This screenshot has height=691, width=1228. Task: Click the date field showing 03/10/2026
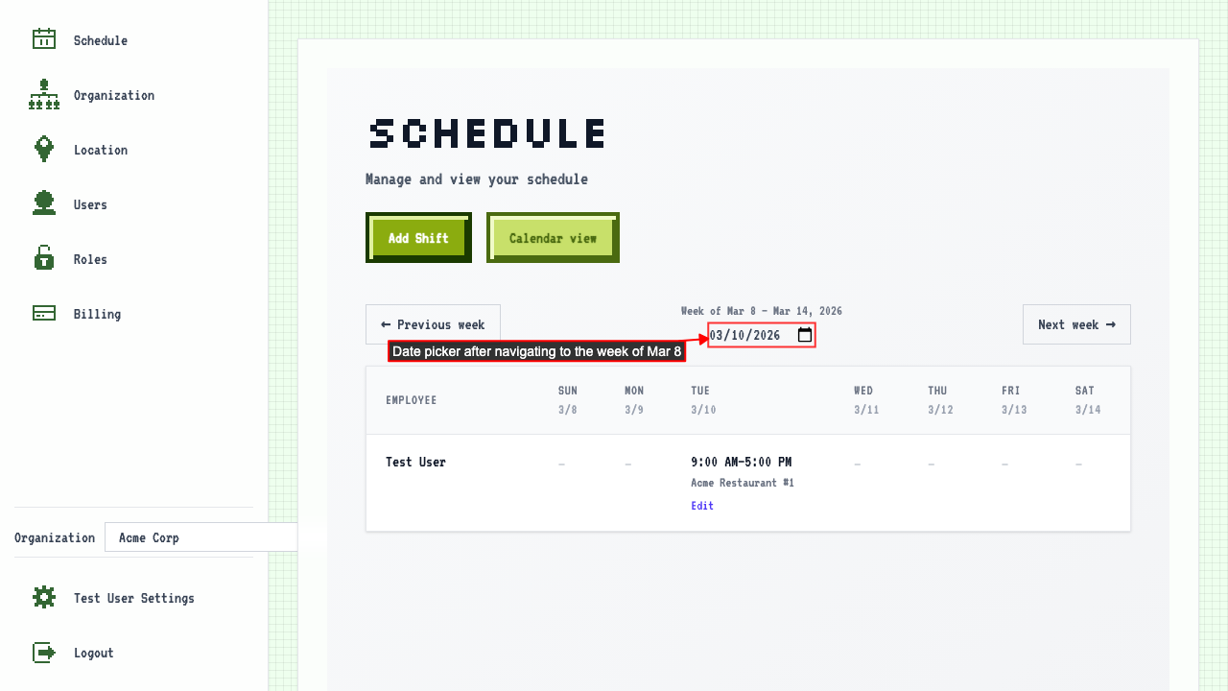(x=745, y=335)
